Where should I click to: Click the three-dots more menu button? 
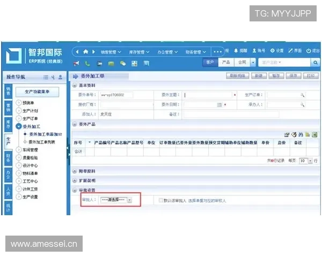[x=217, y=52]
